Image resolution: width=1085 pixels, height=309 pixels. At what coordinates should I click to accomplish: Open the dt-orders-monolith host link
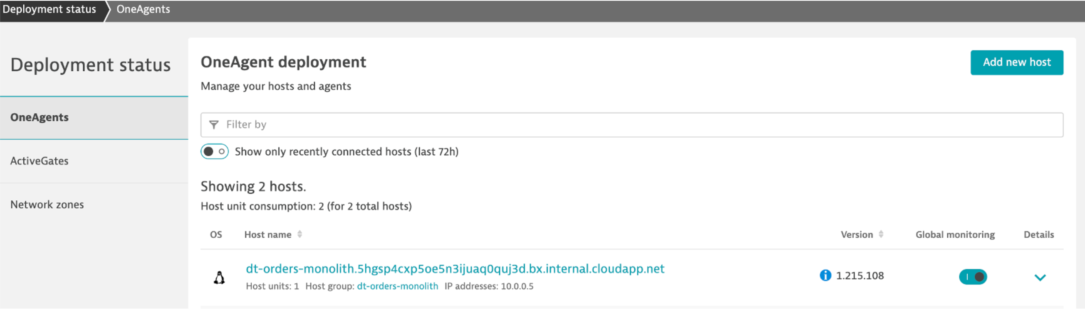[455, 269]
